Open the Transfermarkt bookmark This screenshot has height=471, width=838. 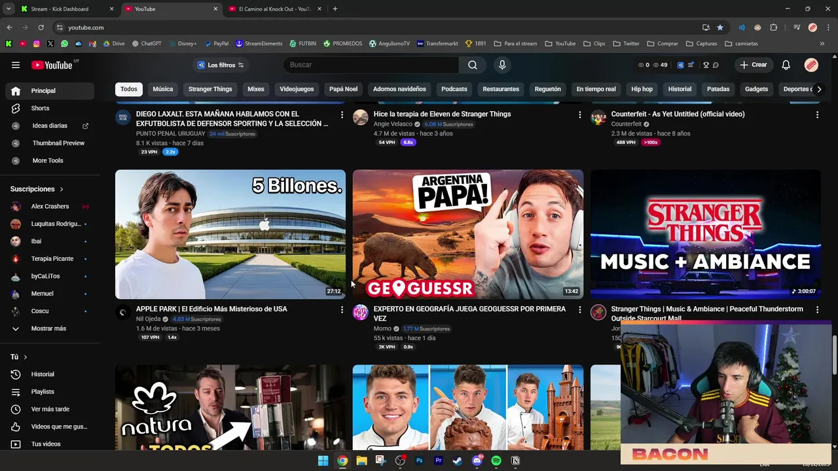[x=437, y=44]
